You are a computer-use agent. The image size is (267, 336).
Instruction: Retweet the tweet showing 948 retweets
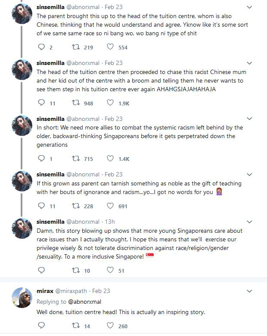coord(76,103)
